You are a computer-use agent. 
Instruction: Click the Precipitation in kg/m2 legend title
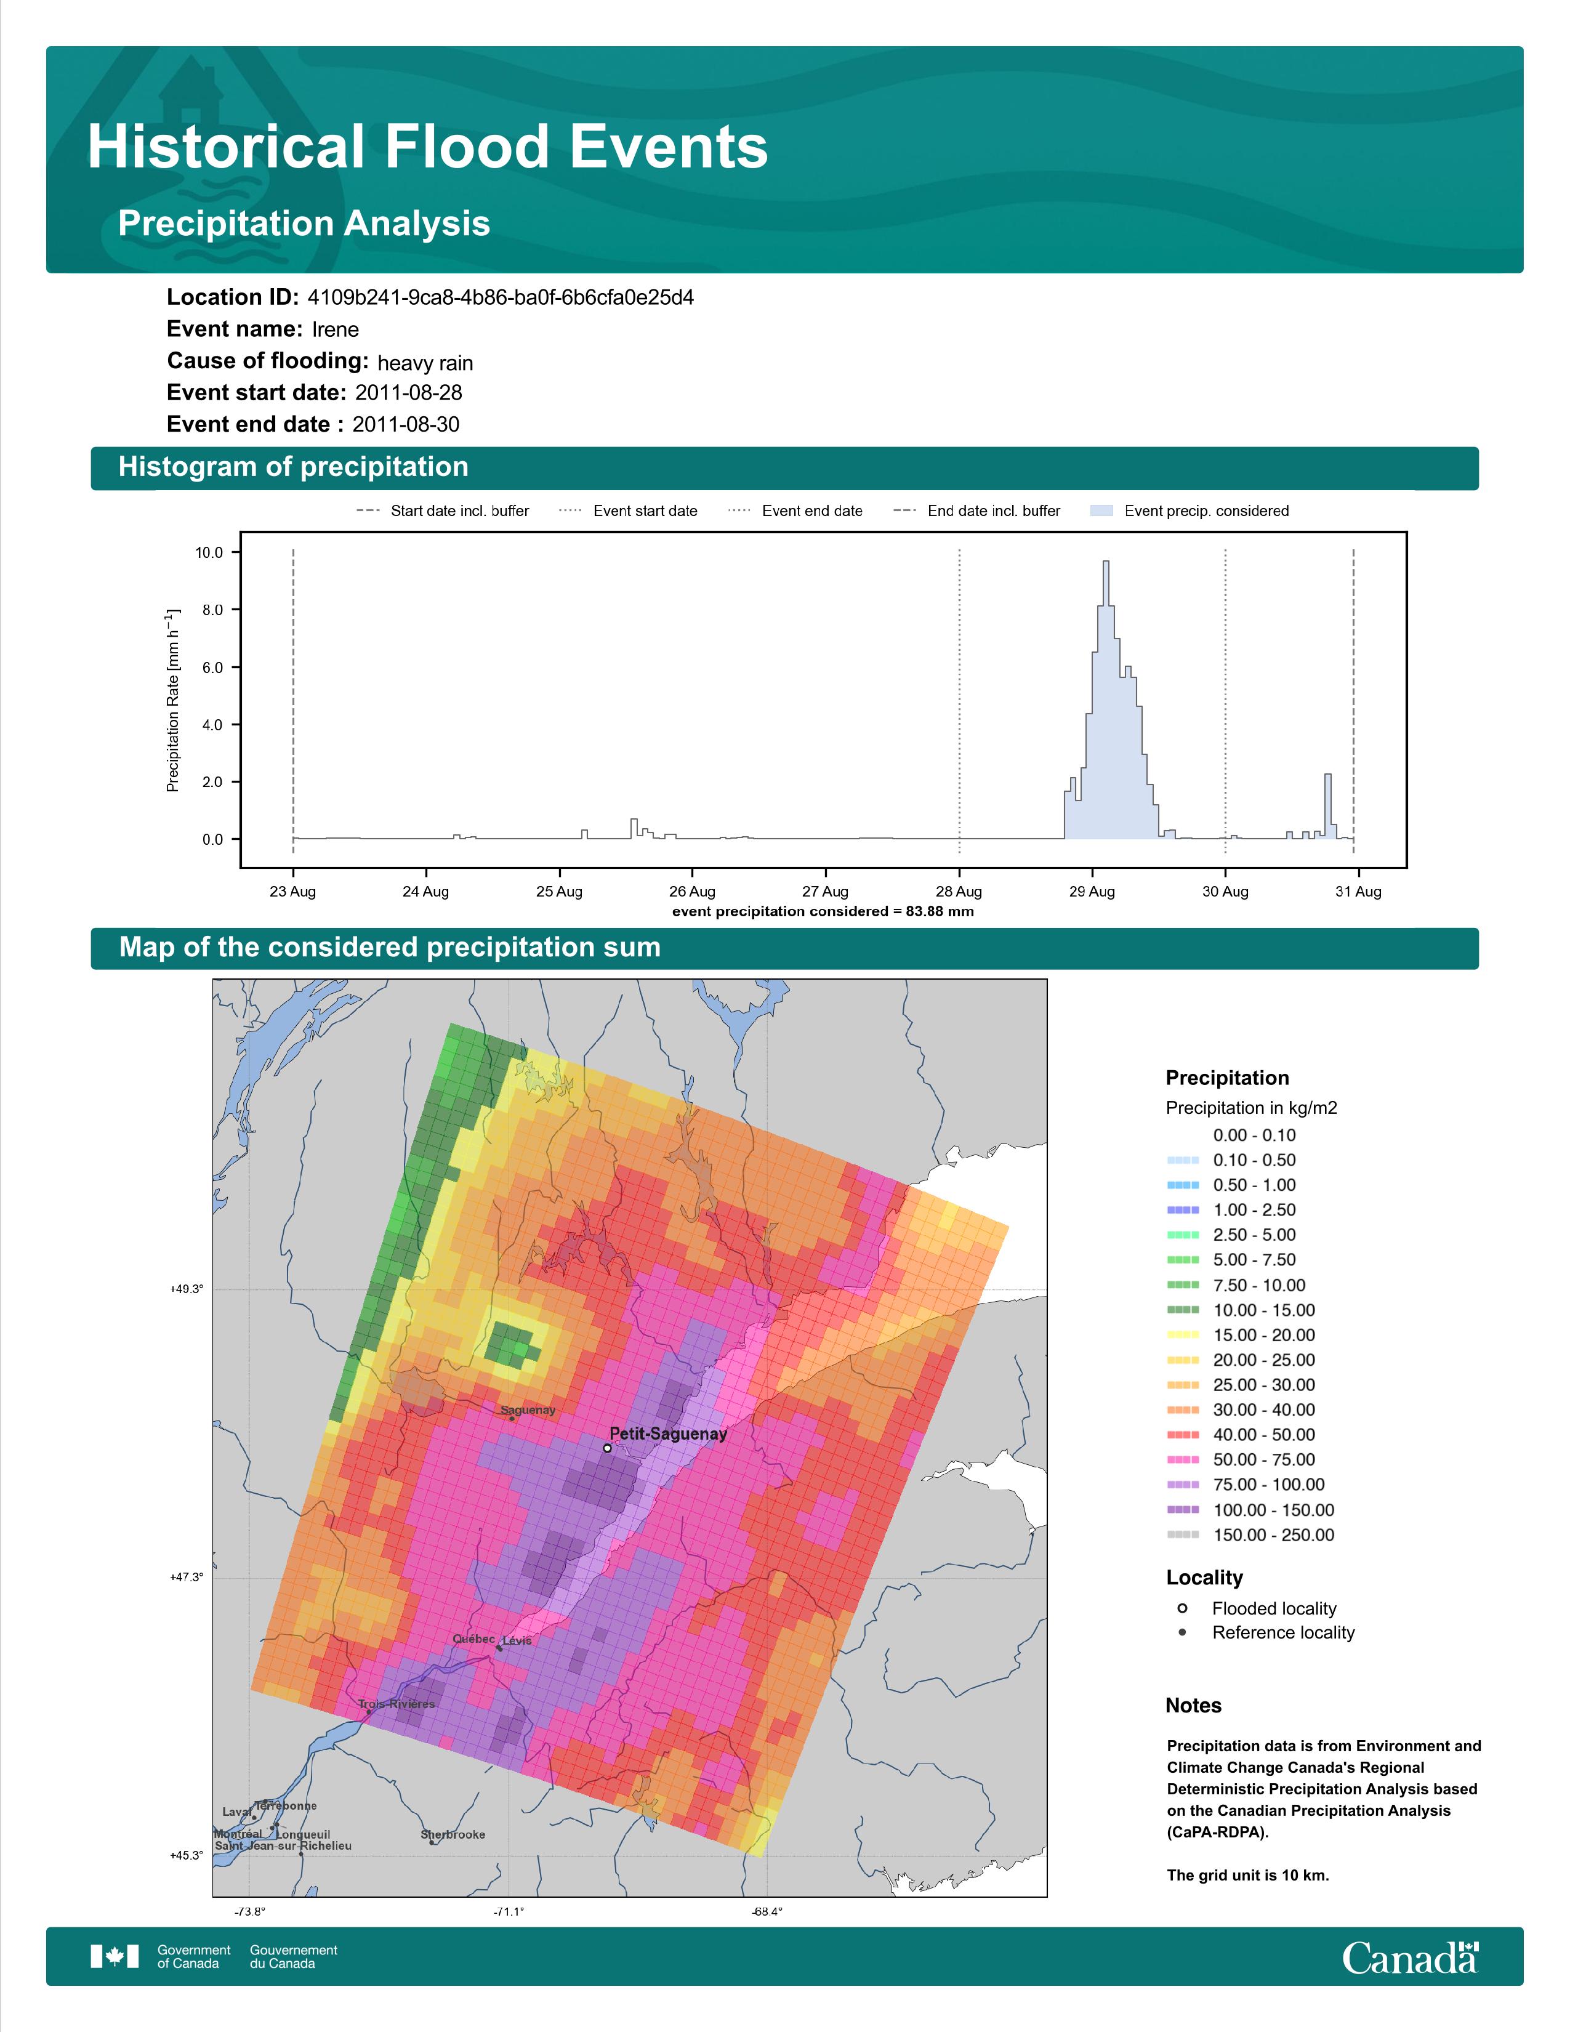1251,1108
